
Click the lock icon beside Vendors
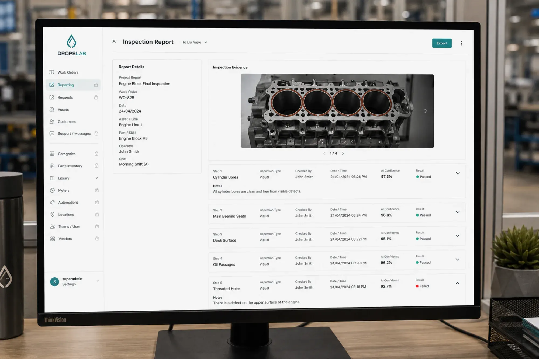coord(97,238)
